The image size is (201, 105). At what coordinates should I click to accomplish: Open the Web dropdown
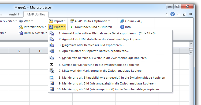(32, 21)
